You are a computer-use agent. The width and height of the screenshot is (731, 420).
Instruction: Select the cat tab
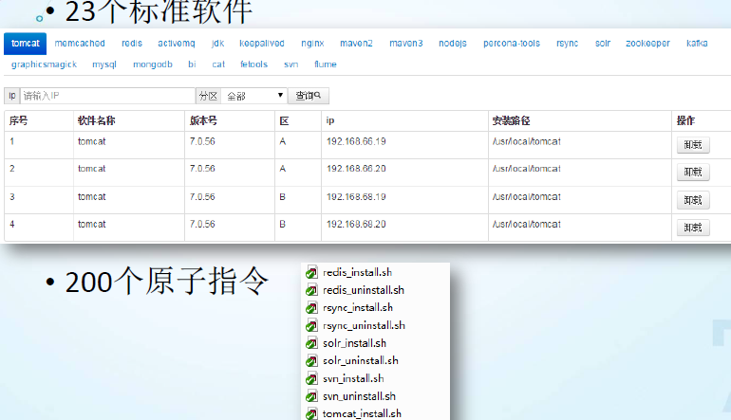218,64
